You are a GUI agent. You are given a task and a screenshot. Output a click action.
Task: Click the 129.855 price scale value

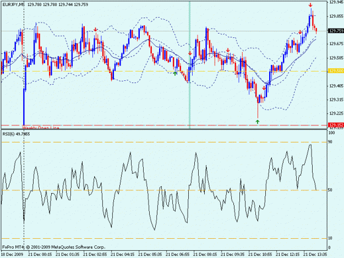(336, 16)
